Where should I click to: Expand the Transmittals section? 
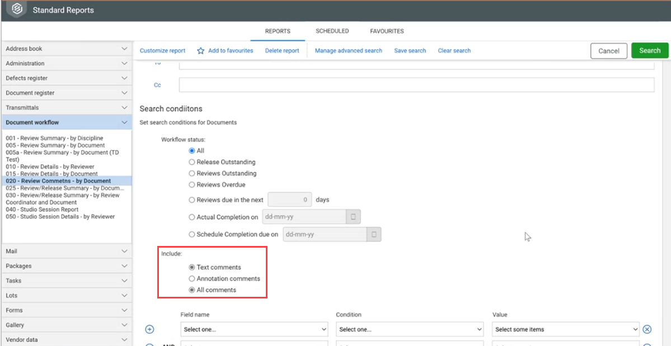pos(67,108)
